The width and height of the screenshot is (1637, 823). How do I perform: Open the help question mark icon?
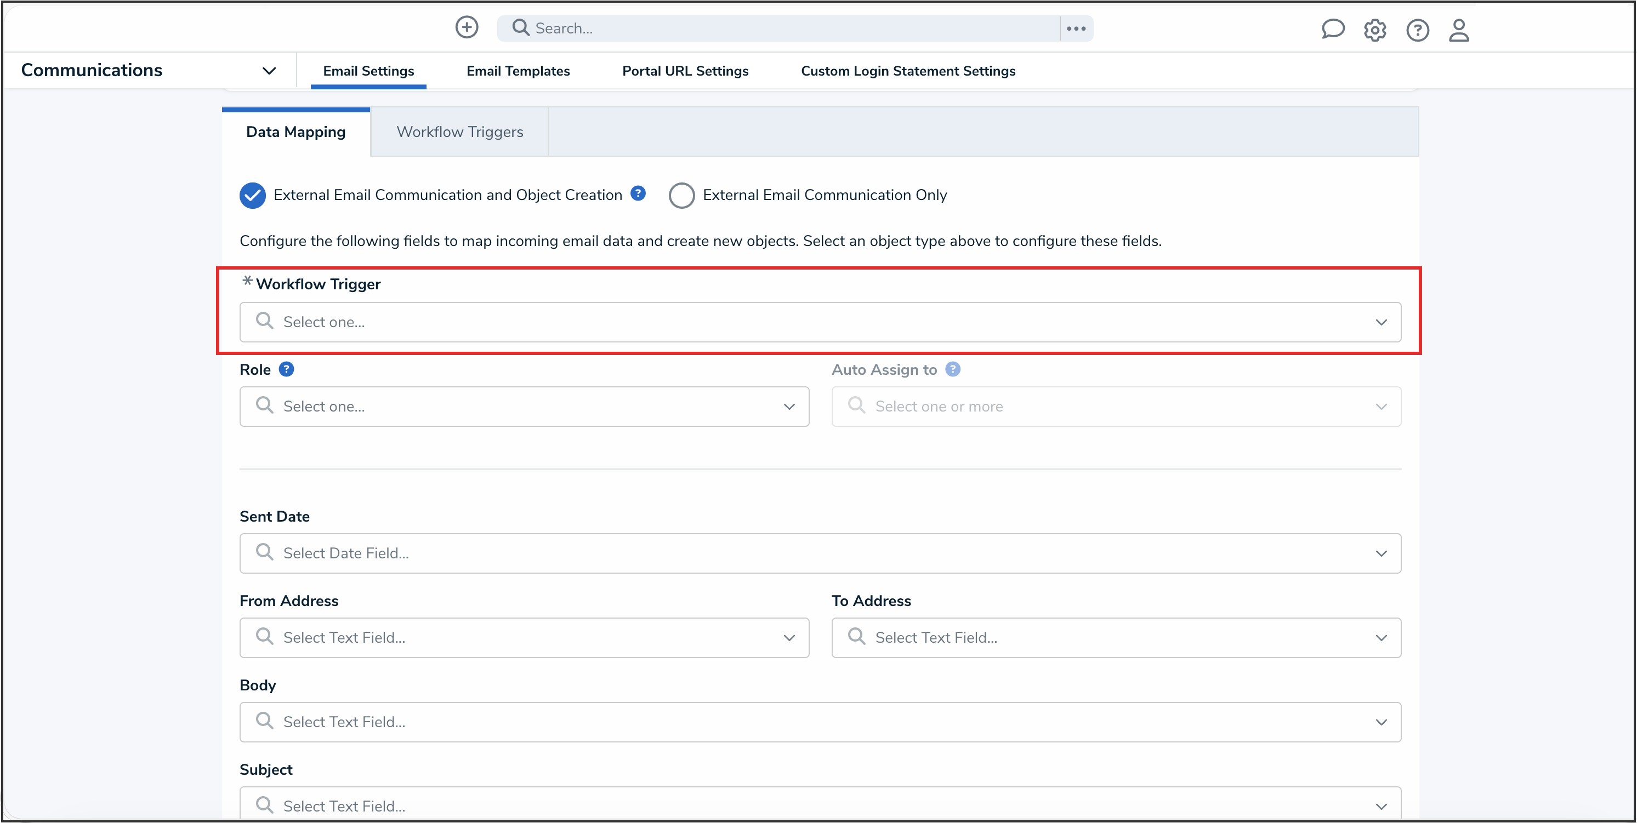(1417, 30)
